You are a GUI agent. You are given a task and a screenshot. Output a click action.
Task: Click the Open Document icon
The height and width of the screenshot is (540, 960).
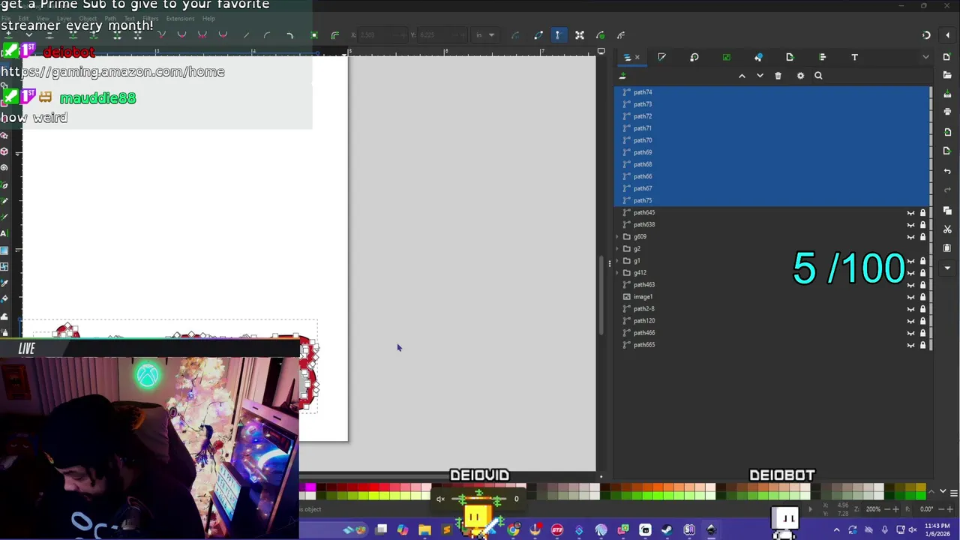pyautogui.click(x=947, y=74)
